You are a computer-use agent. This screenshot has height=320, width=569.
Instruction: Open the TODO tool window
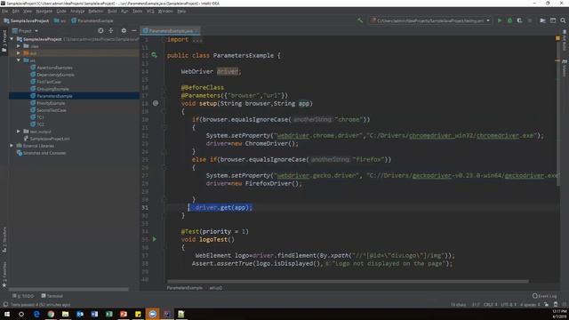[x=23, y=296]
